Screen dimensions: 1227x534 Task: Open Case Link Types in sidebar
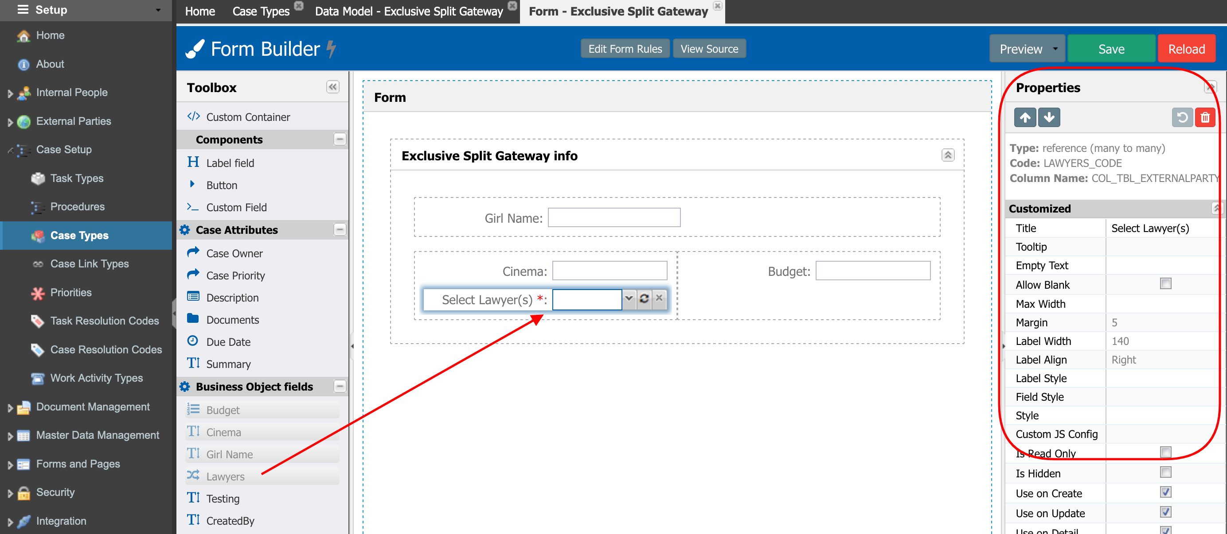90,263
